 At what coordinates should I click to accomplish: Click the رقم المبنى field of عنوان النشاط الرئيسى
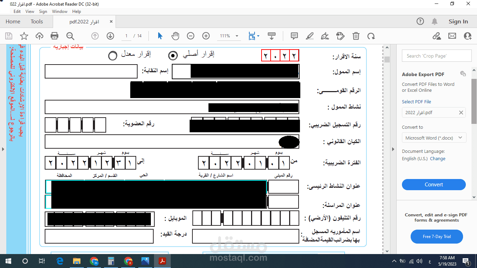click(283, 187)
